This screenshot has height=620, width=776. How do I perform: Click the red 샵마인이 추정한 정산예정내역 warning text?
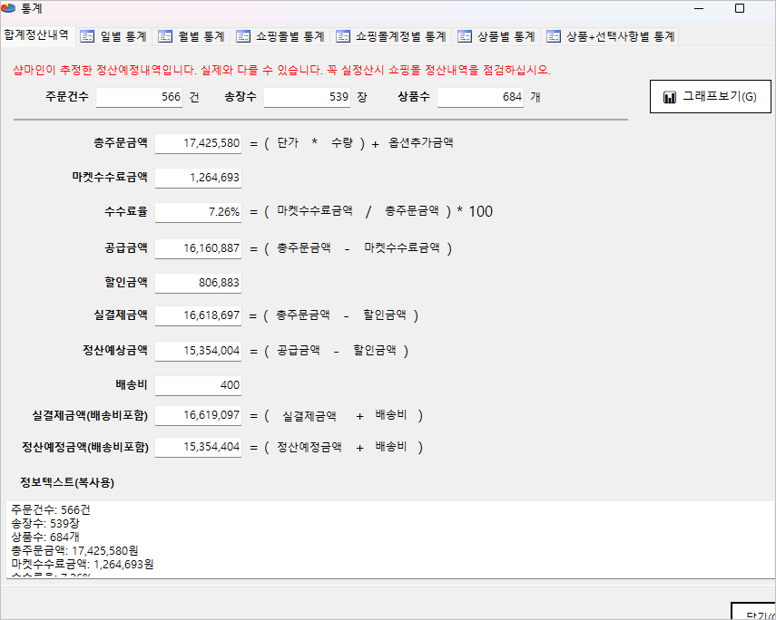[282, 70]
